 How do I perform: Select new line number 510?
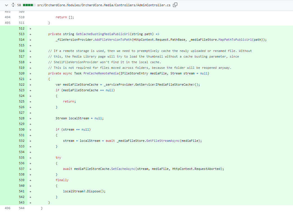[x=22, y=17]
